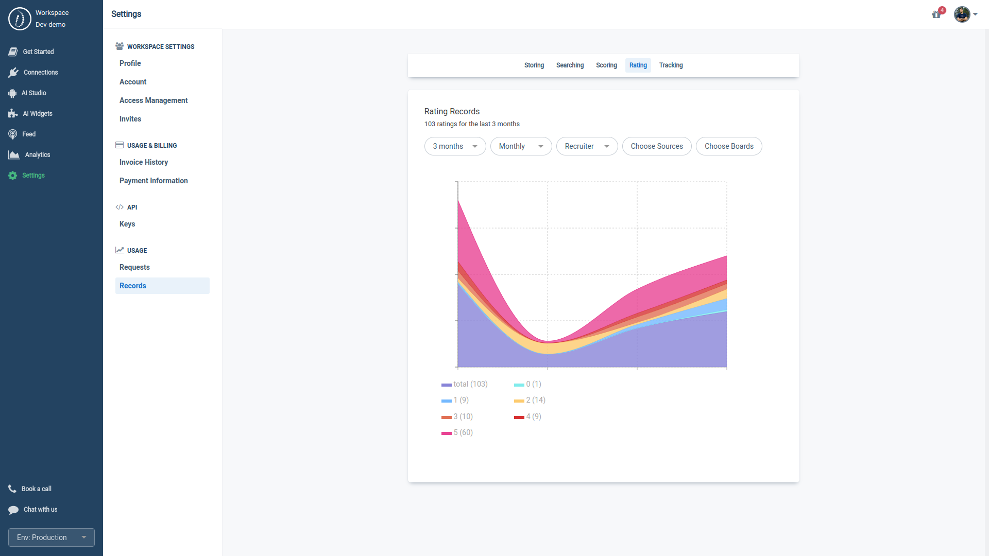989x556 pixels.
Task: Select the Analytics icon
Action: click(12, 154)
